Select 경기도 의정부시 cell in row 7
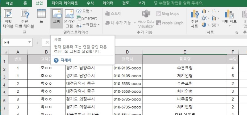This screenshot has height=115, width=247. pyautogui.click(x=89, y=107)
